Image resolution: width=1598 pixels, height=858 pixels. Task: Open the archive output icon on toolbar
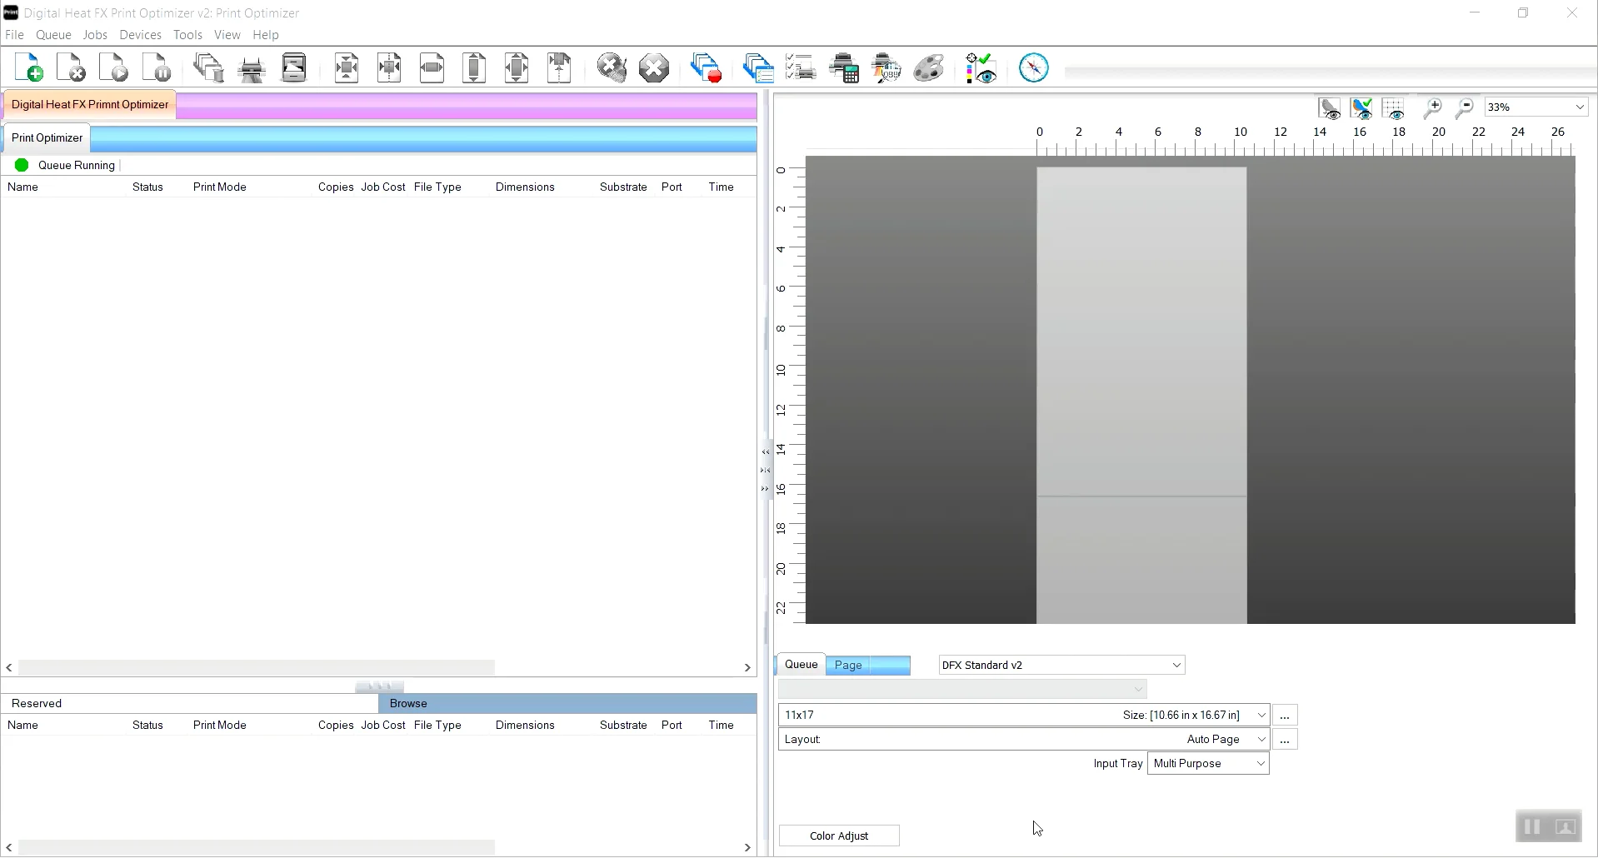(293, 67)
